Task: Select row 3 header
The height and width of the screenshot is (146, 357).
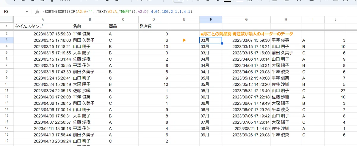Action: [7, 40]
